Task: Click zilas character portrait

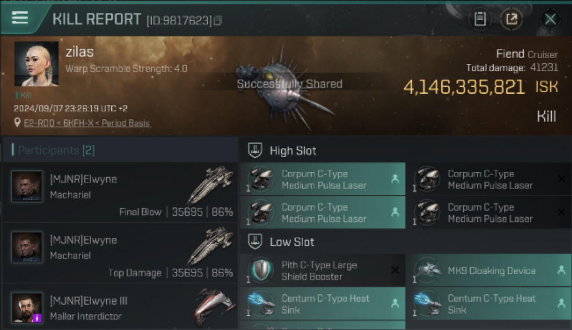Action: click(37, 64)
